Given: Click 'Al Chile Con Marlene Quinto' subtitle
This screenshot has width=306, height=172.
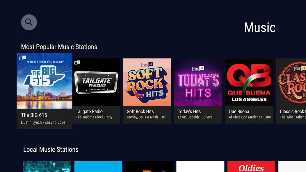Looking at the screenshot, I should tap(250, 117).
